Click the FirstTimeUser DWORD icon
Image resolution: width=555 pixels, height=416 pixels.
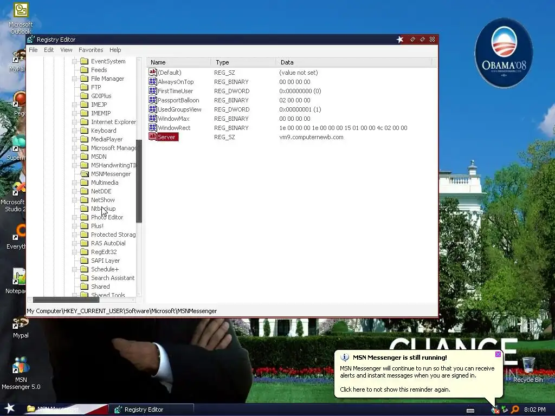(x=152, y=90)
